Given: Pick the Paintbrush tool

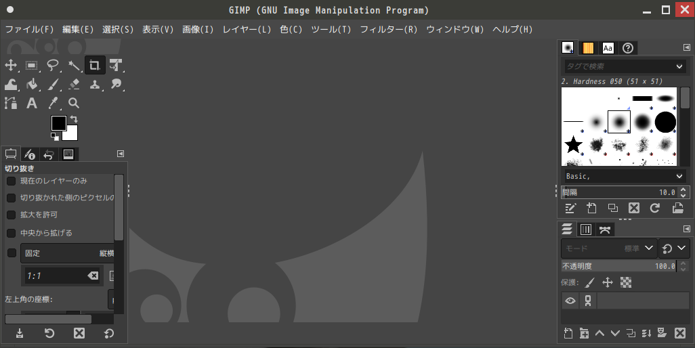Looking at the screenshot, I should tap(53, 84).
